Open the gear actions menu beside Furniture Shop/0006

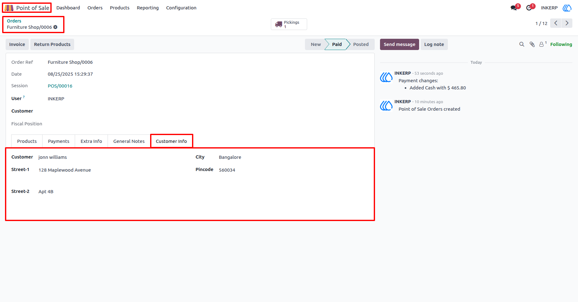point(55,27)
